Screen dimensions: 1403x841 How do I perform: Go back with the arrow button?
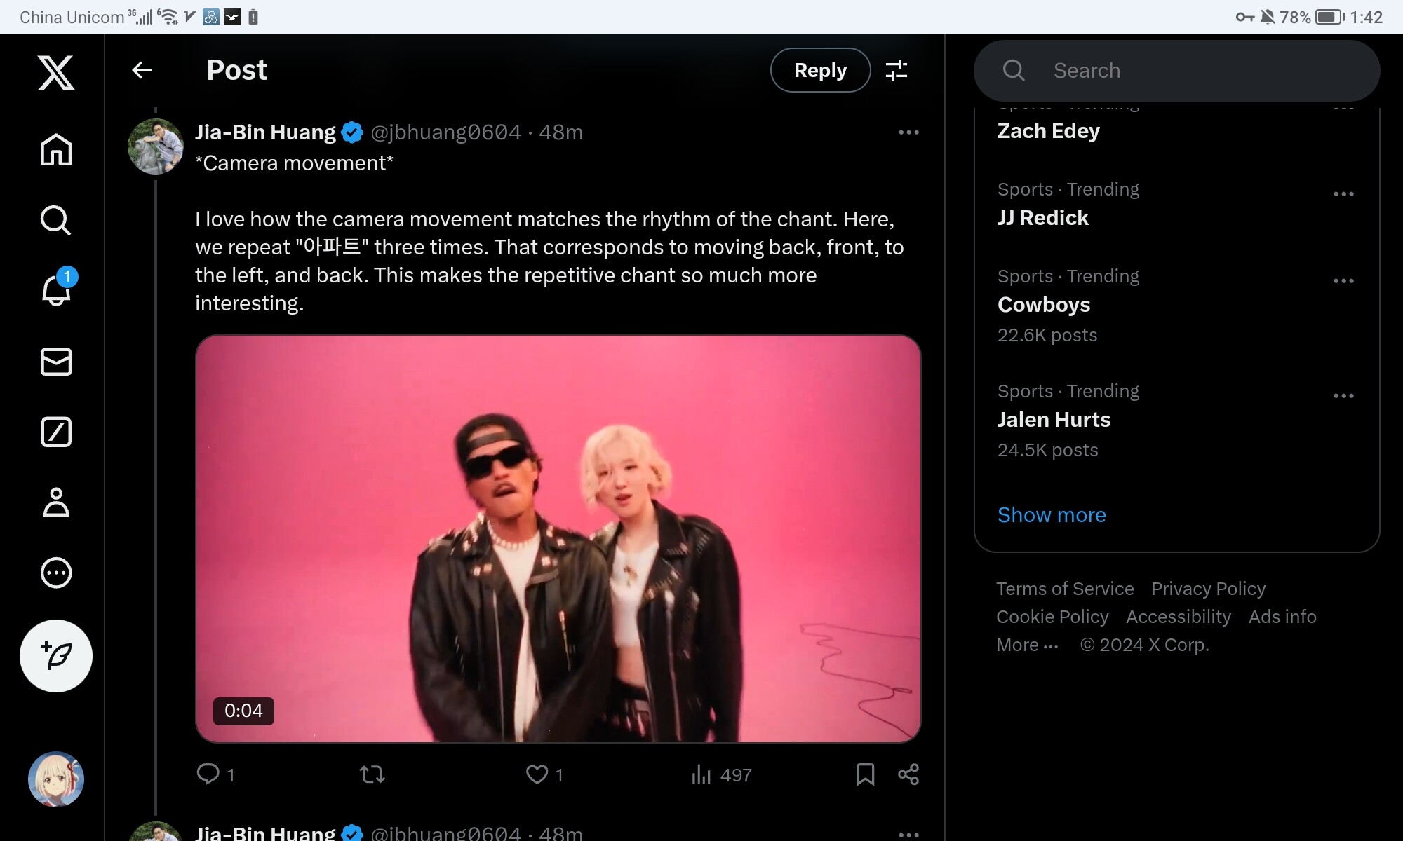[x=142, y=70]
